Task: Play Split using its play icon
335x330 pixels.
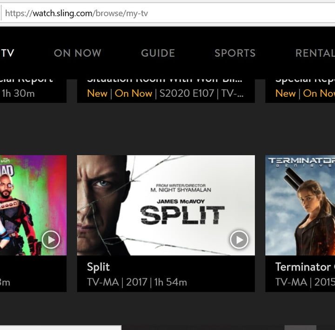Action: [239, 240]
